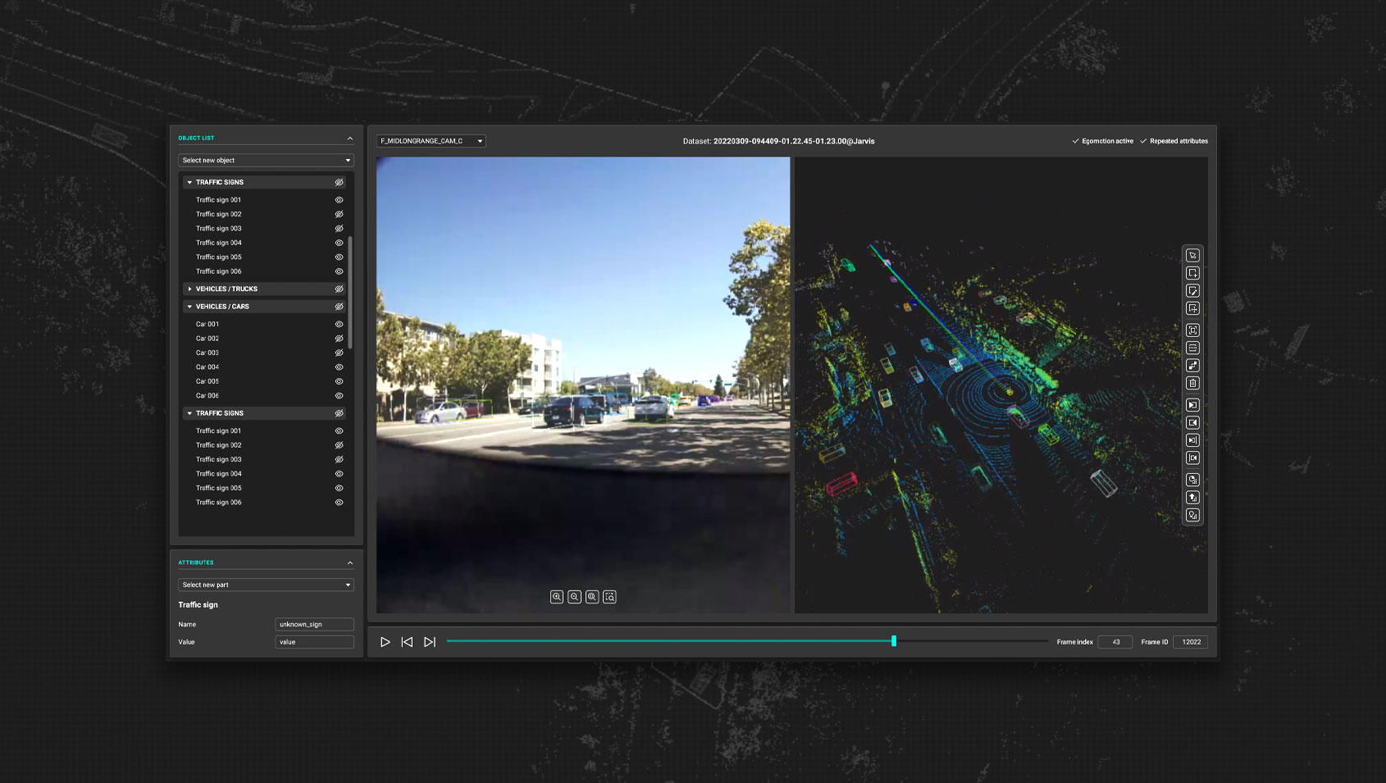The height and width of the screenshot is (783, 1386).
Task: Click the zoom in magnifier on camera view
Action: pos(557,597)
